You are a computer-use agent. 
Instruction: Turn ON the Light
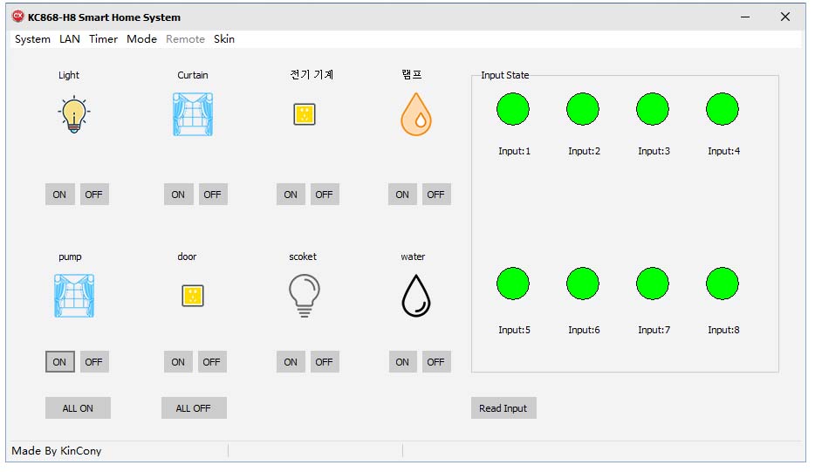[59, 195]
